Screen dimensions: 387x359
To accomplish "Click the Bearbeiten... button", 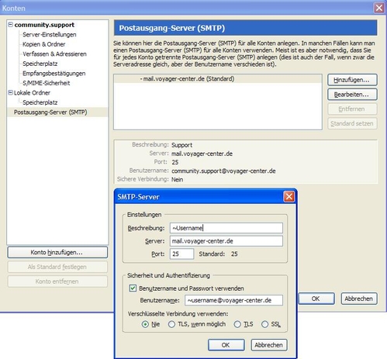I will (x=352, y=95).
